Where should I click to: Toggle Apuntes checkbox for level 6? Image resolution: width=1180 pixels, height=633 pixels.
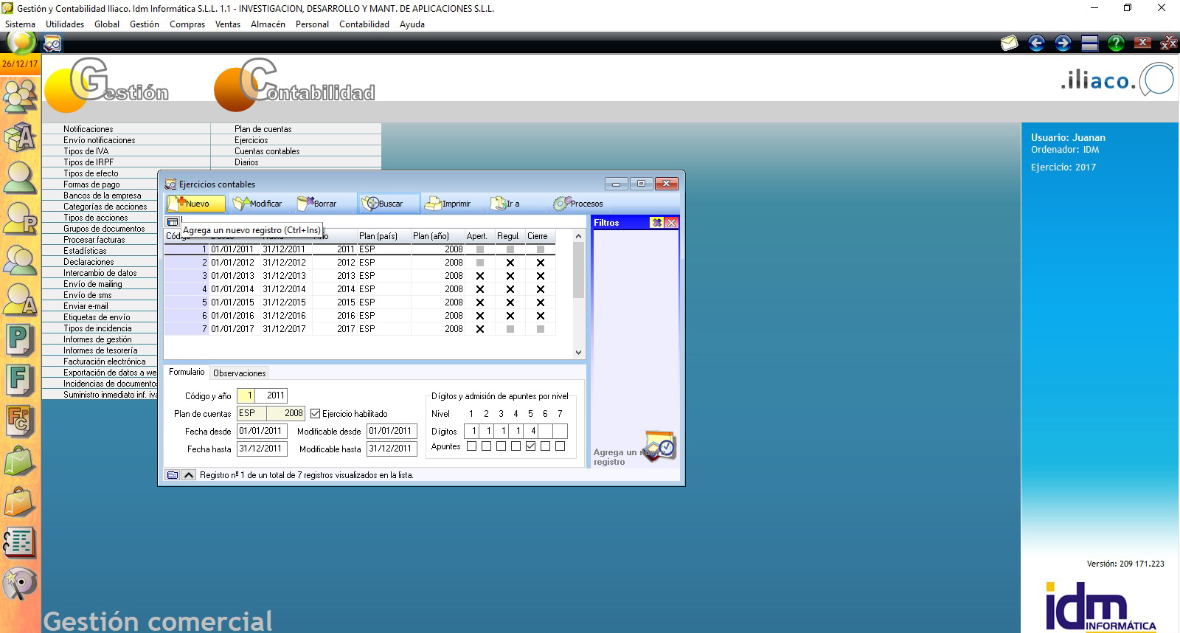coord(545,446)
